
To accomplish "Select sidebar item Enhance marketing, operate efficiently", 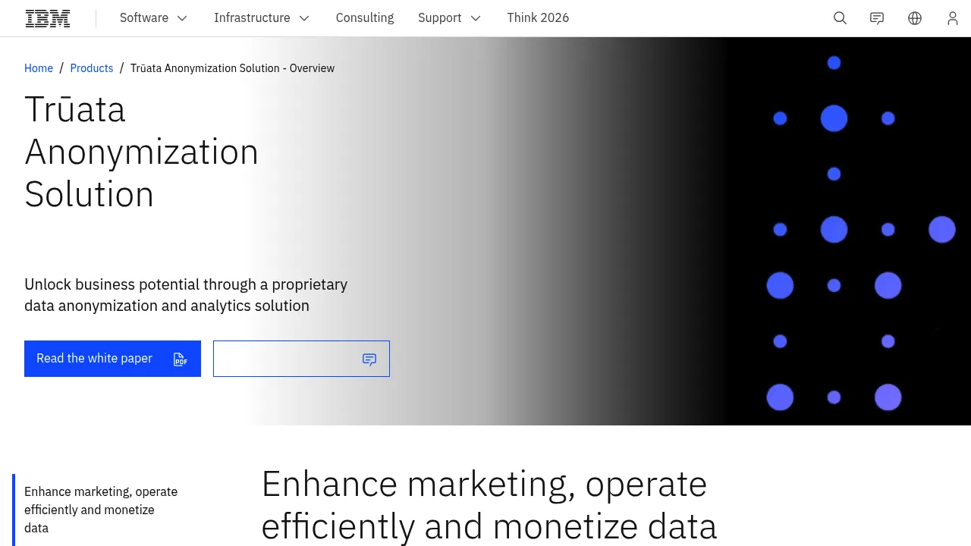I will click(101, 510).
